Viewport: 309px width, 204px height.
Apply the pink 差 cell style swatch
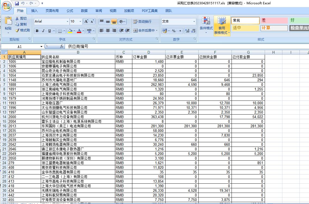(274, 20)
